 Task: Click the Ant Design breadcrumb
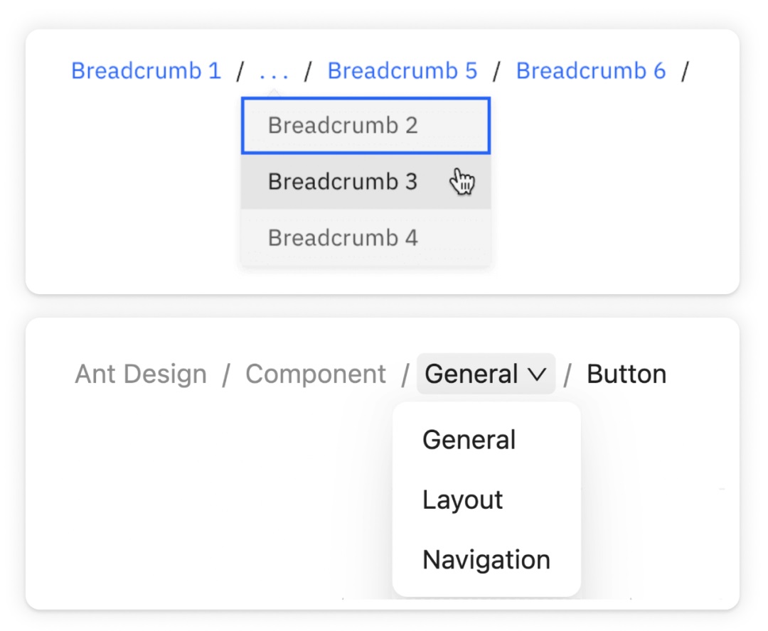point(141,374)
